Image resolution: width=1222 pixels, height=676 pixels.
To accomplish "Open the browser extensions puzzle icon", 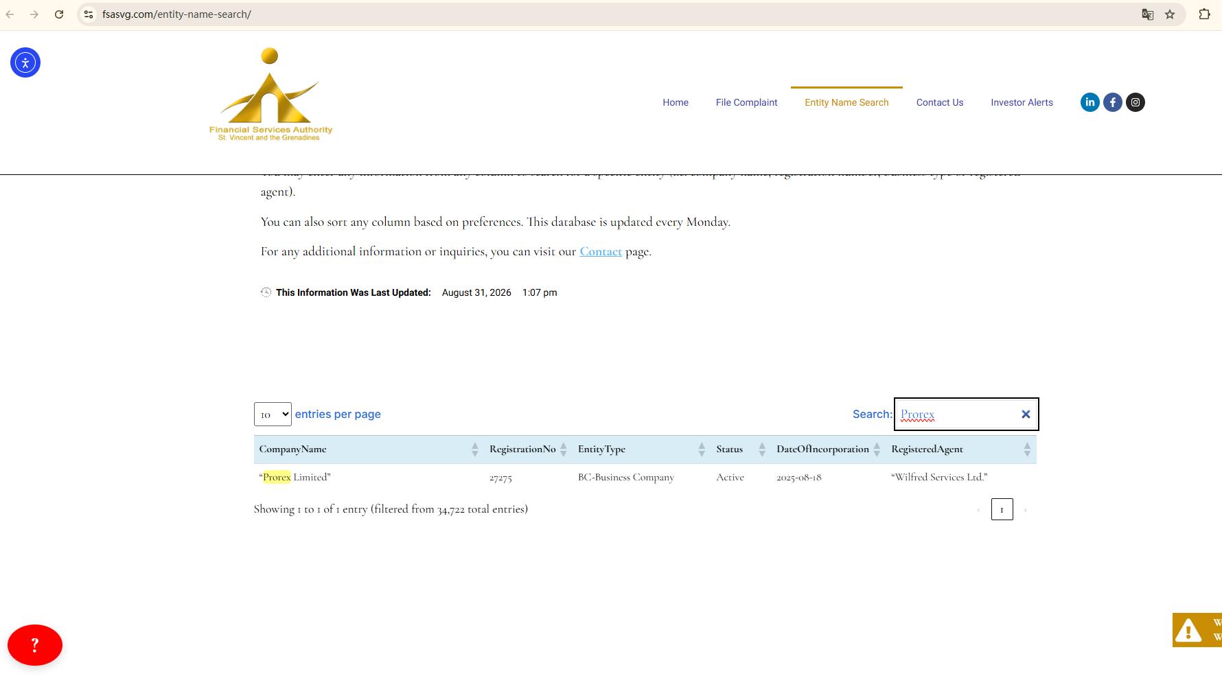I will point(1204,14).
